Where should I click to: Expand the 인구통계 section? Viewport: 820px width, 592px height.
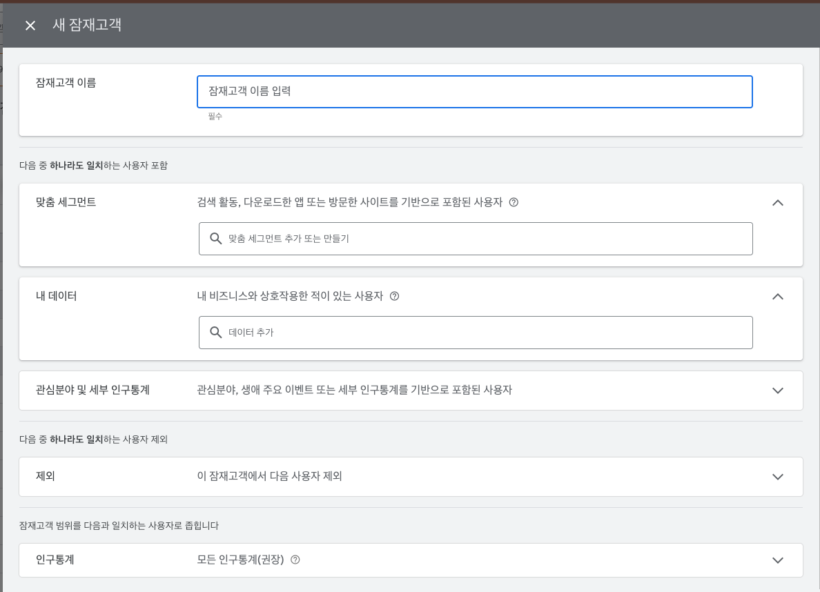point(778,560)
